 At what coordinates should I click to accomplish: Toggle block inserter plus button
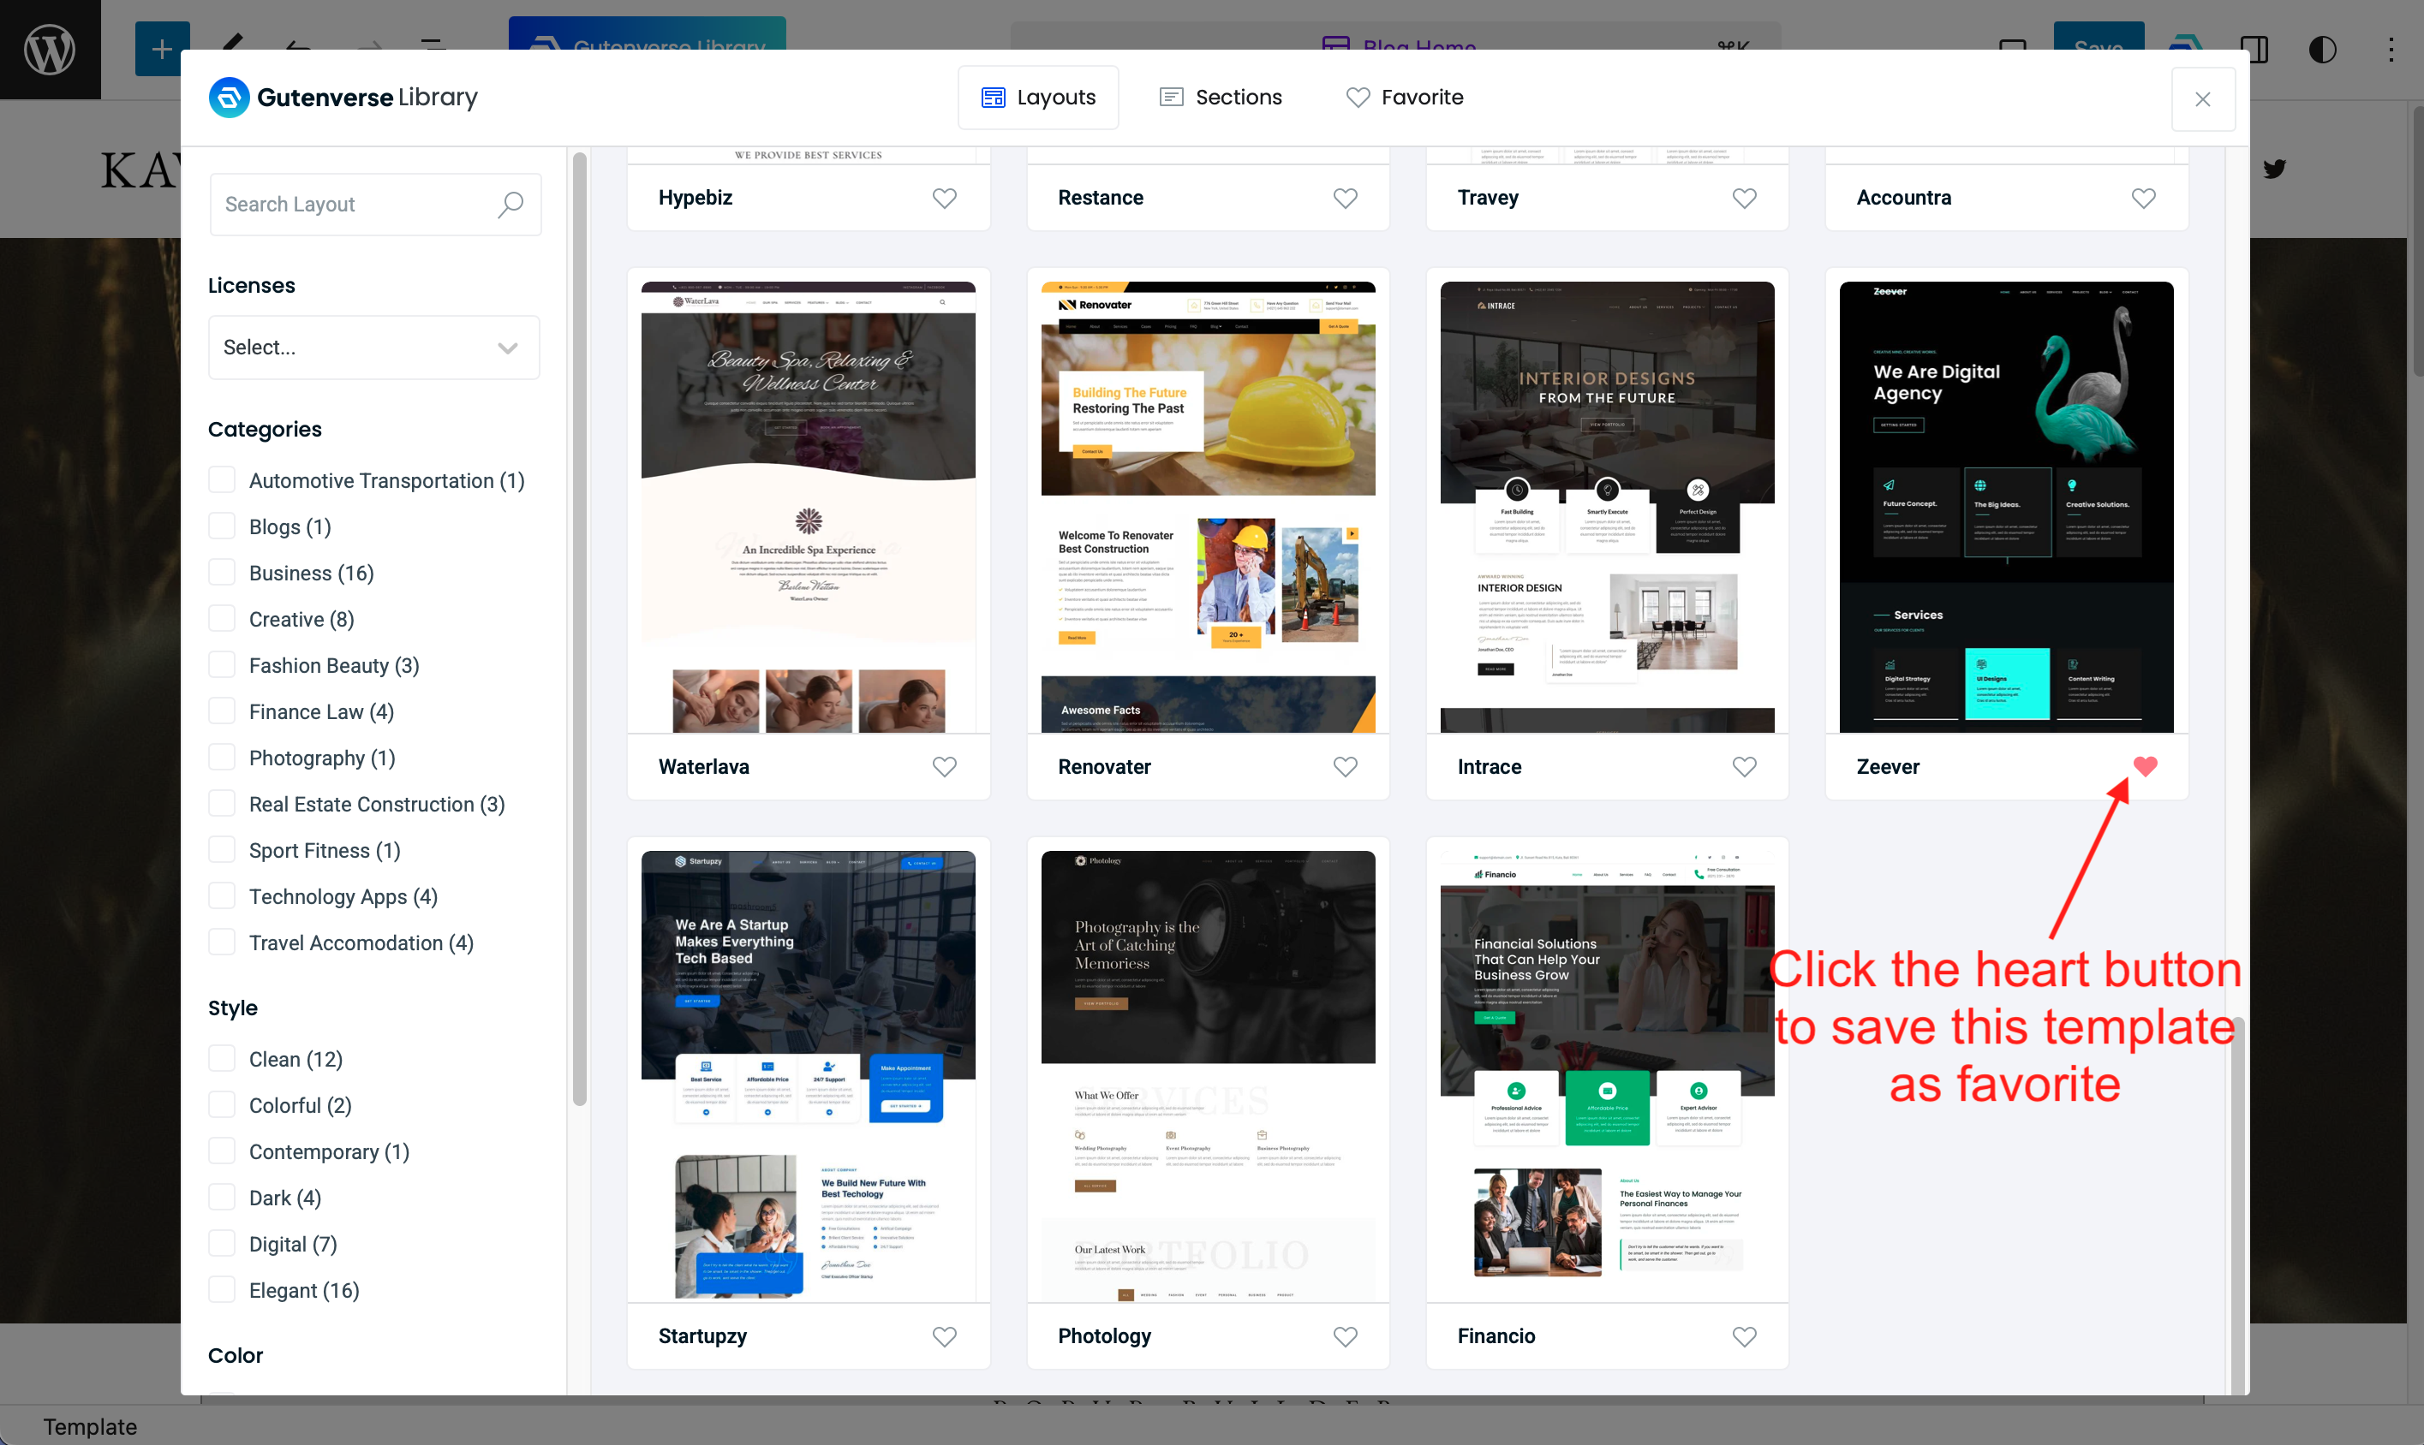tap(162, 49)
